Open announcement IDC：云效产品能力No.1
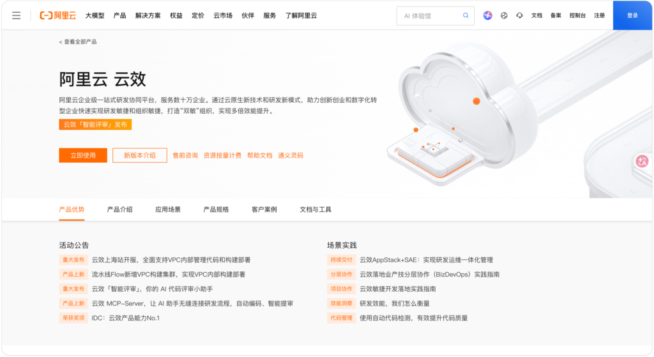The image size is (654, 357). point(126,318)
